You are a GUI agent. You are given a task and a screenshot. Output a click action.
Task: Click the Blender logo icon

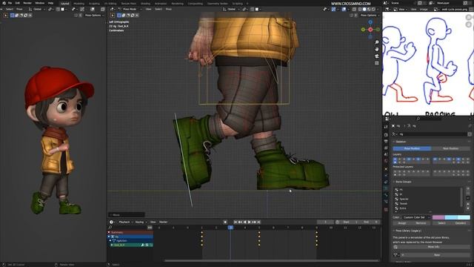click(x=4, y=3)
